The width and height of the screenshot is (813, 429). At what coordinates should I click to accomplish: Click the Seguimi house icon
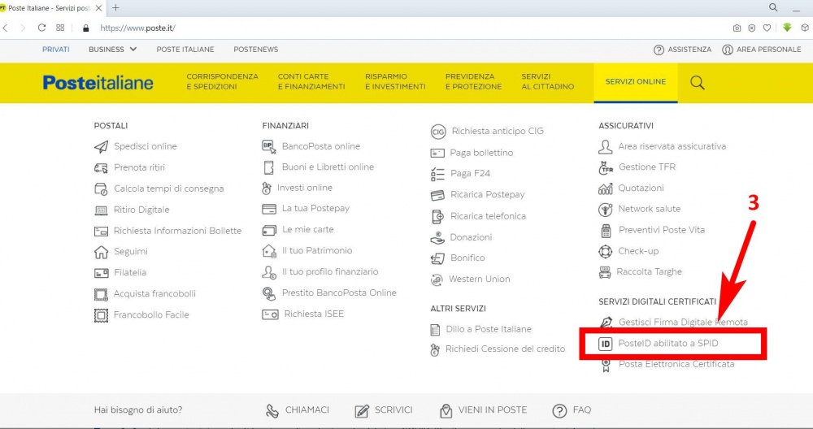[101, 252]
